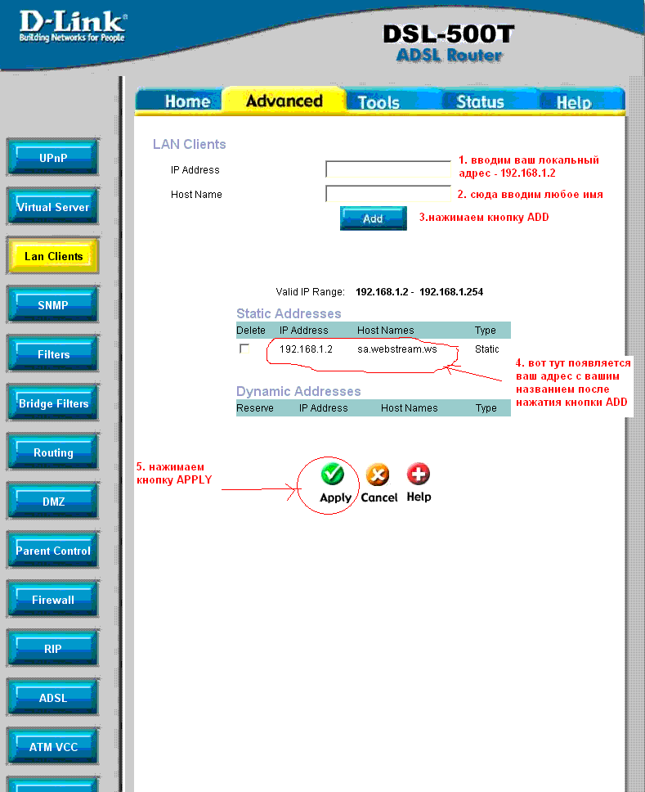Switch to the Home tab
645x792 pixels.
pos(187,101)
